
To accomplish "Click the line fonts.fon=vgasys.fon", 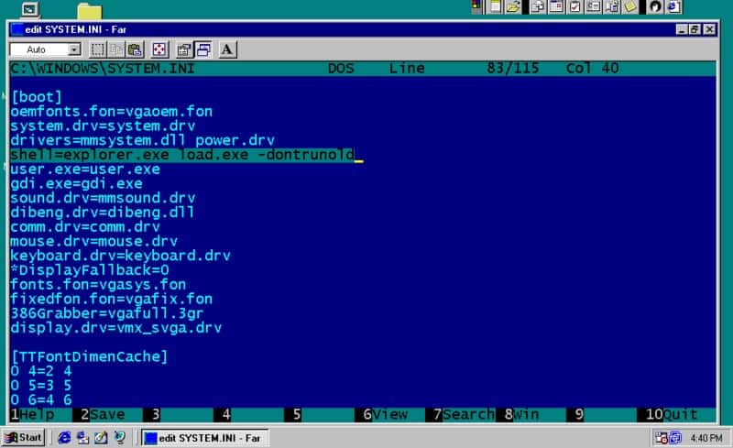I will 98,284.
